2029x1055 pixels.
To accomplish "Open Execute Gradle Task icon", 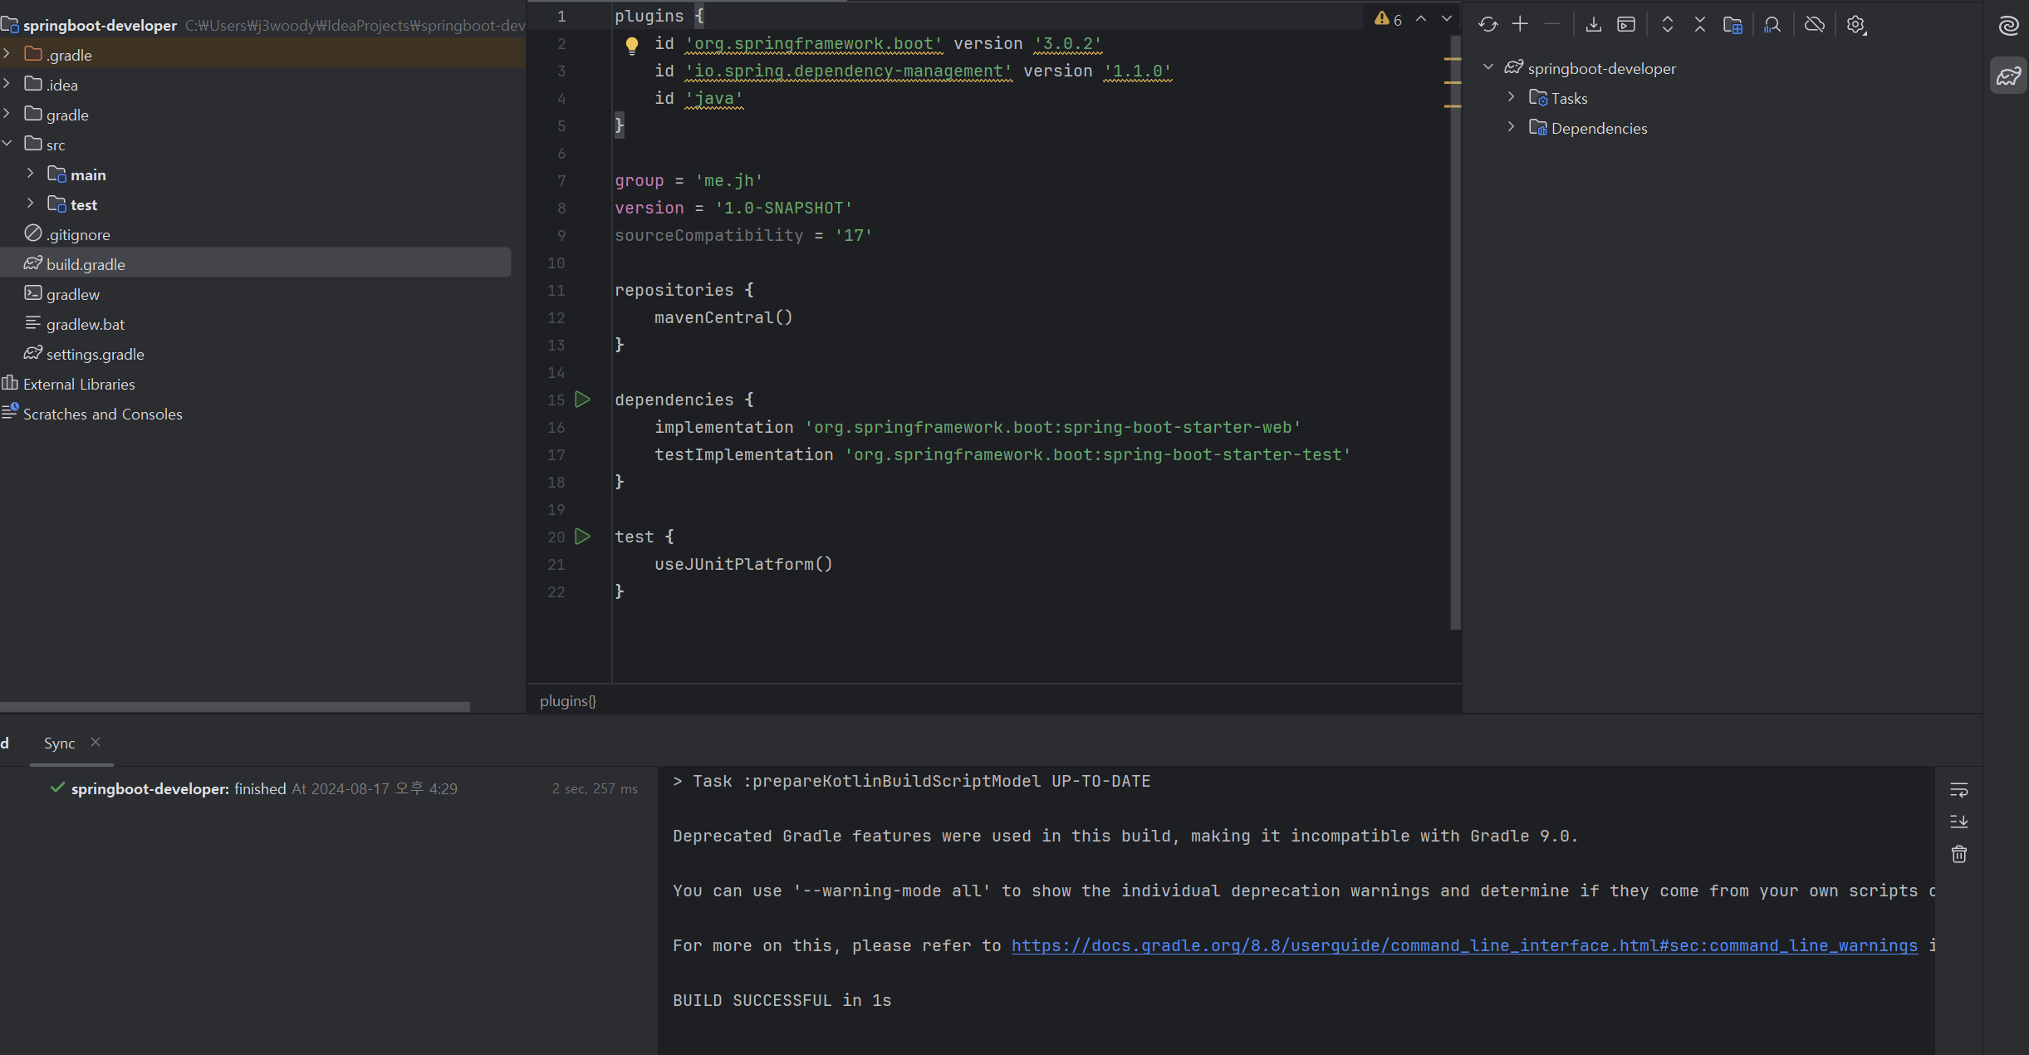I will click(1626, 25).
